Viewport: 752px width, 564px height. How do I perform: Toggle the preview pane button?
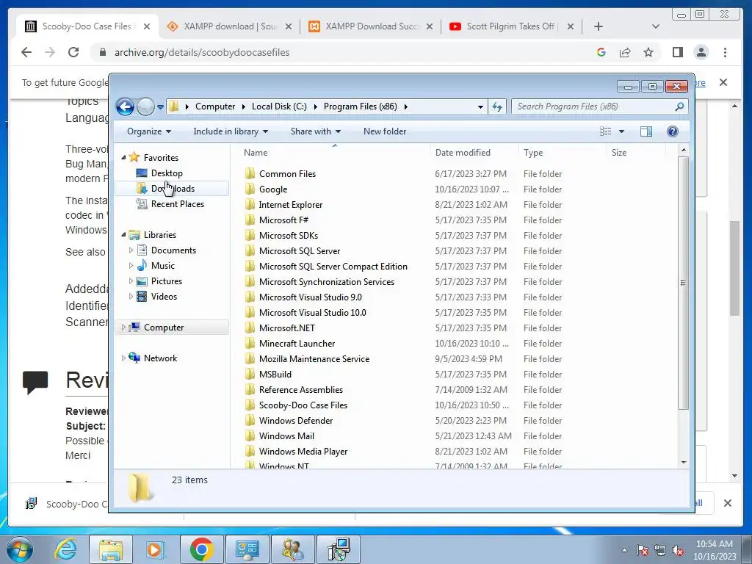coord(646,131)
